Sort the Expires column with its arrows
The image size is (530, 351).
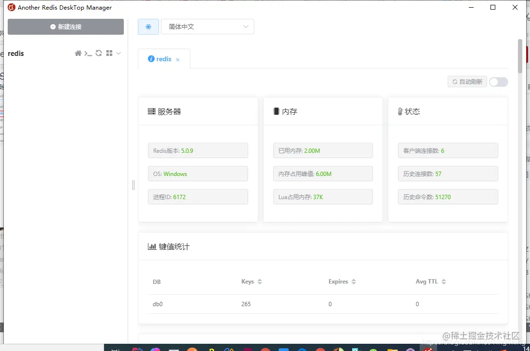click(x=354, y=282)
